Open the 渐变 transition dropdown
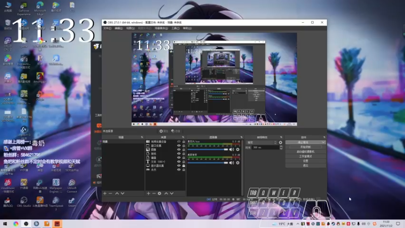 coord(261,142)
